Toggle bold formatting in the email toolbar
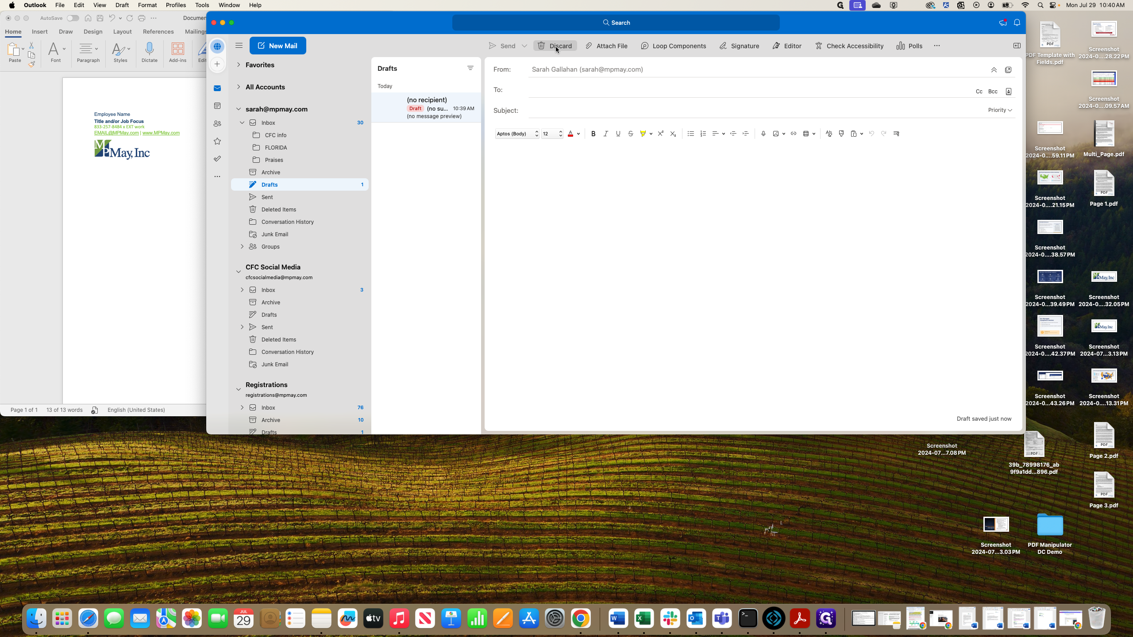This screenshot has width=1133, height=637. coord(593,134)
